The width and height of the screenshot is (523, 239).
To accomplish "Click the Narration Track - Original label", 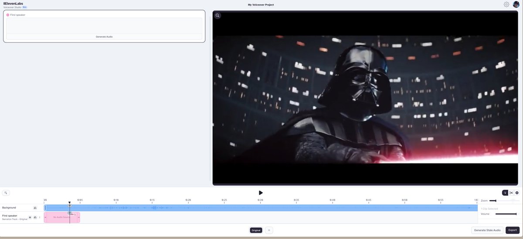I will click(x=15, y=219).
